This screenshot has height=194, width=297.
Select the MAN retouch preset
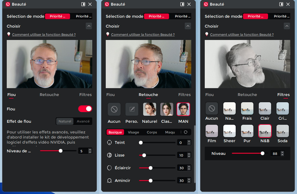click(183, 109)
